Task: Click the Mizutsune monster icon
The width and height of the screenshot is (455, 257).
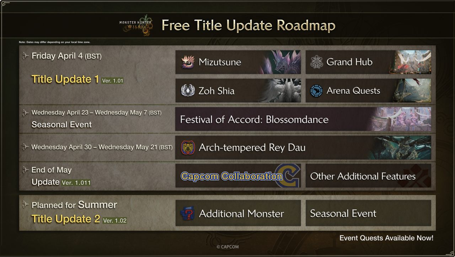Action: pyautogui.click(x=188, y=62)
